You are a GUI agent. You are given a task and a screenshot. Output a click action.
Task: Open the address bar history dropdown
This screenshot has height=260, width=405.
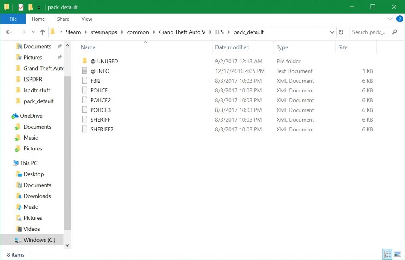click(x=332, y=32)
